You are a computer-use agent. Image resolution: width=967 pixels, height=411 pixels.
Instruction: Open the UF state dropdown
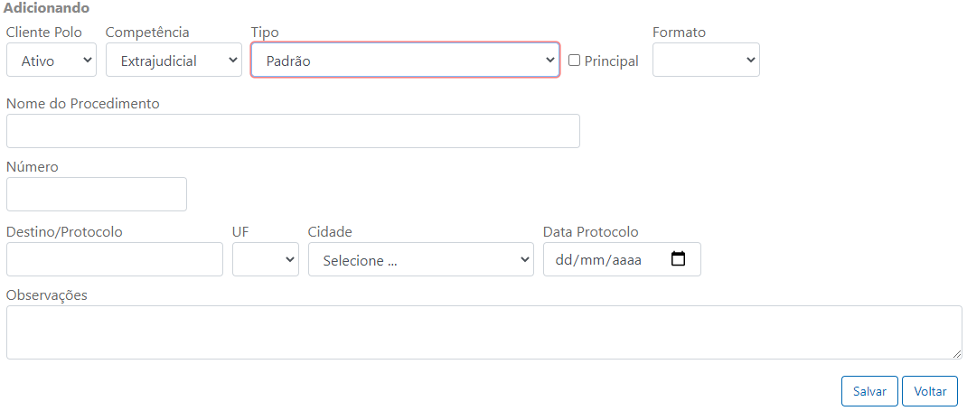(265, 259)
